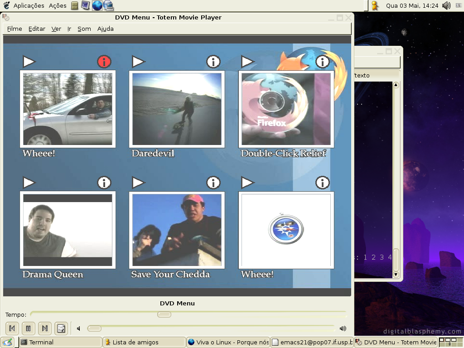Open the red highlighted info icon
Viewport: 464px width, 348px height.
click(x=104, y=62)
